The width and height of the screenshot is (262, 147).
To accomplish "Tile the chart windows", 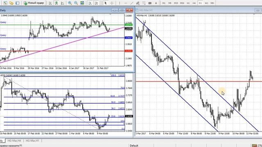I will (82, 3).
